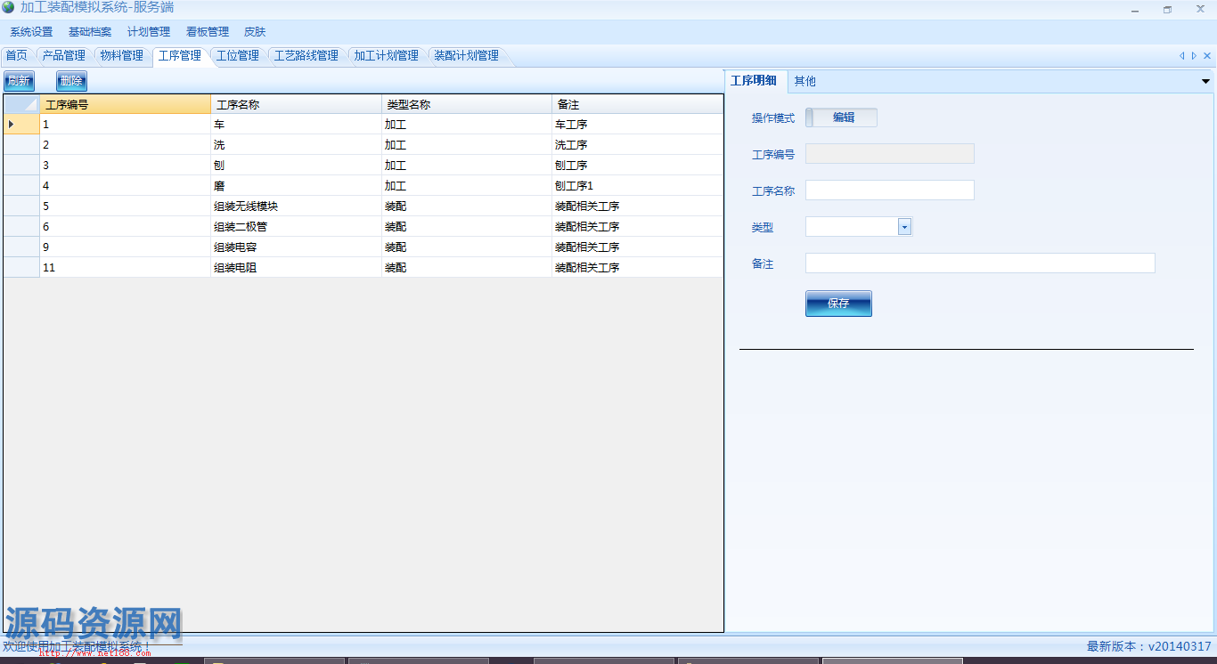The height and width of the screenshot is (664, 1217).
Task: Click the 刨工序1 remark cell
Action: pos(638,186)
